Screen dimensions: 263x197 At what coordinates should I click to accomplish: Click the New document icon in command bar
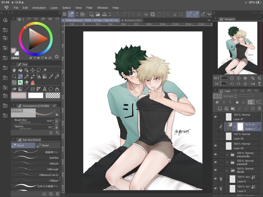pos(91,14)
